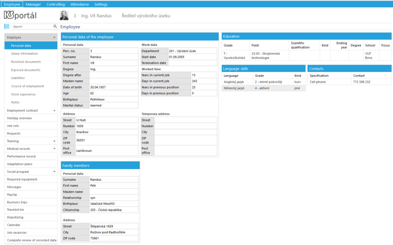Open the Controlling tab
393x245 pixels.
click(56, 4)
